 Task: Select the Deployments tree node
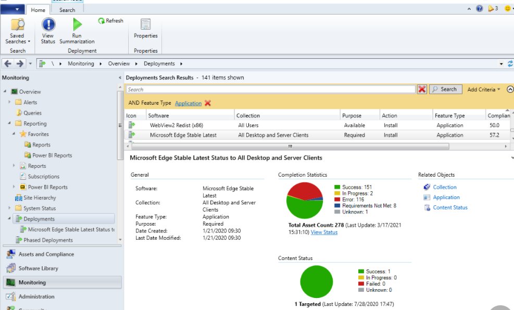64,219
